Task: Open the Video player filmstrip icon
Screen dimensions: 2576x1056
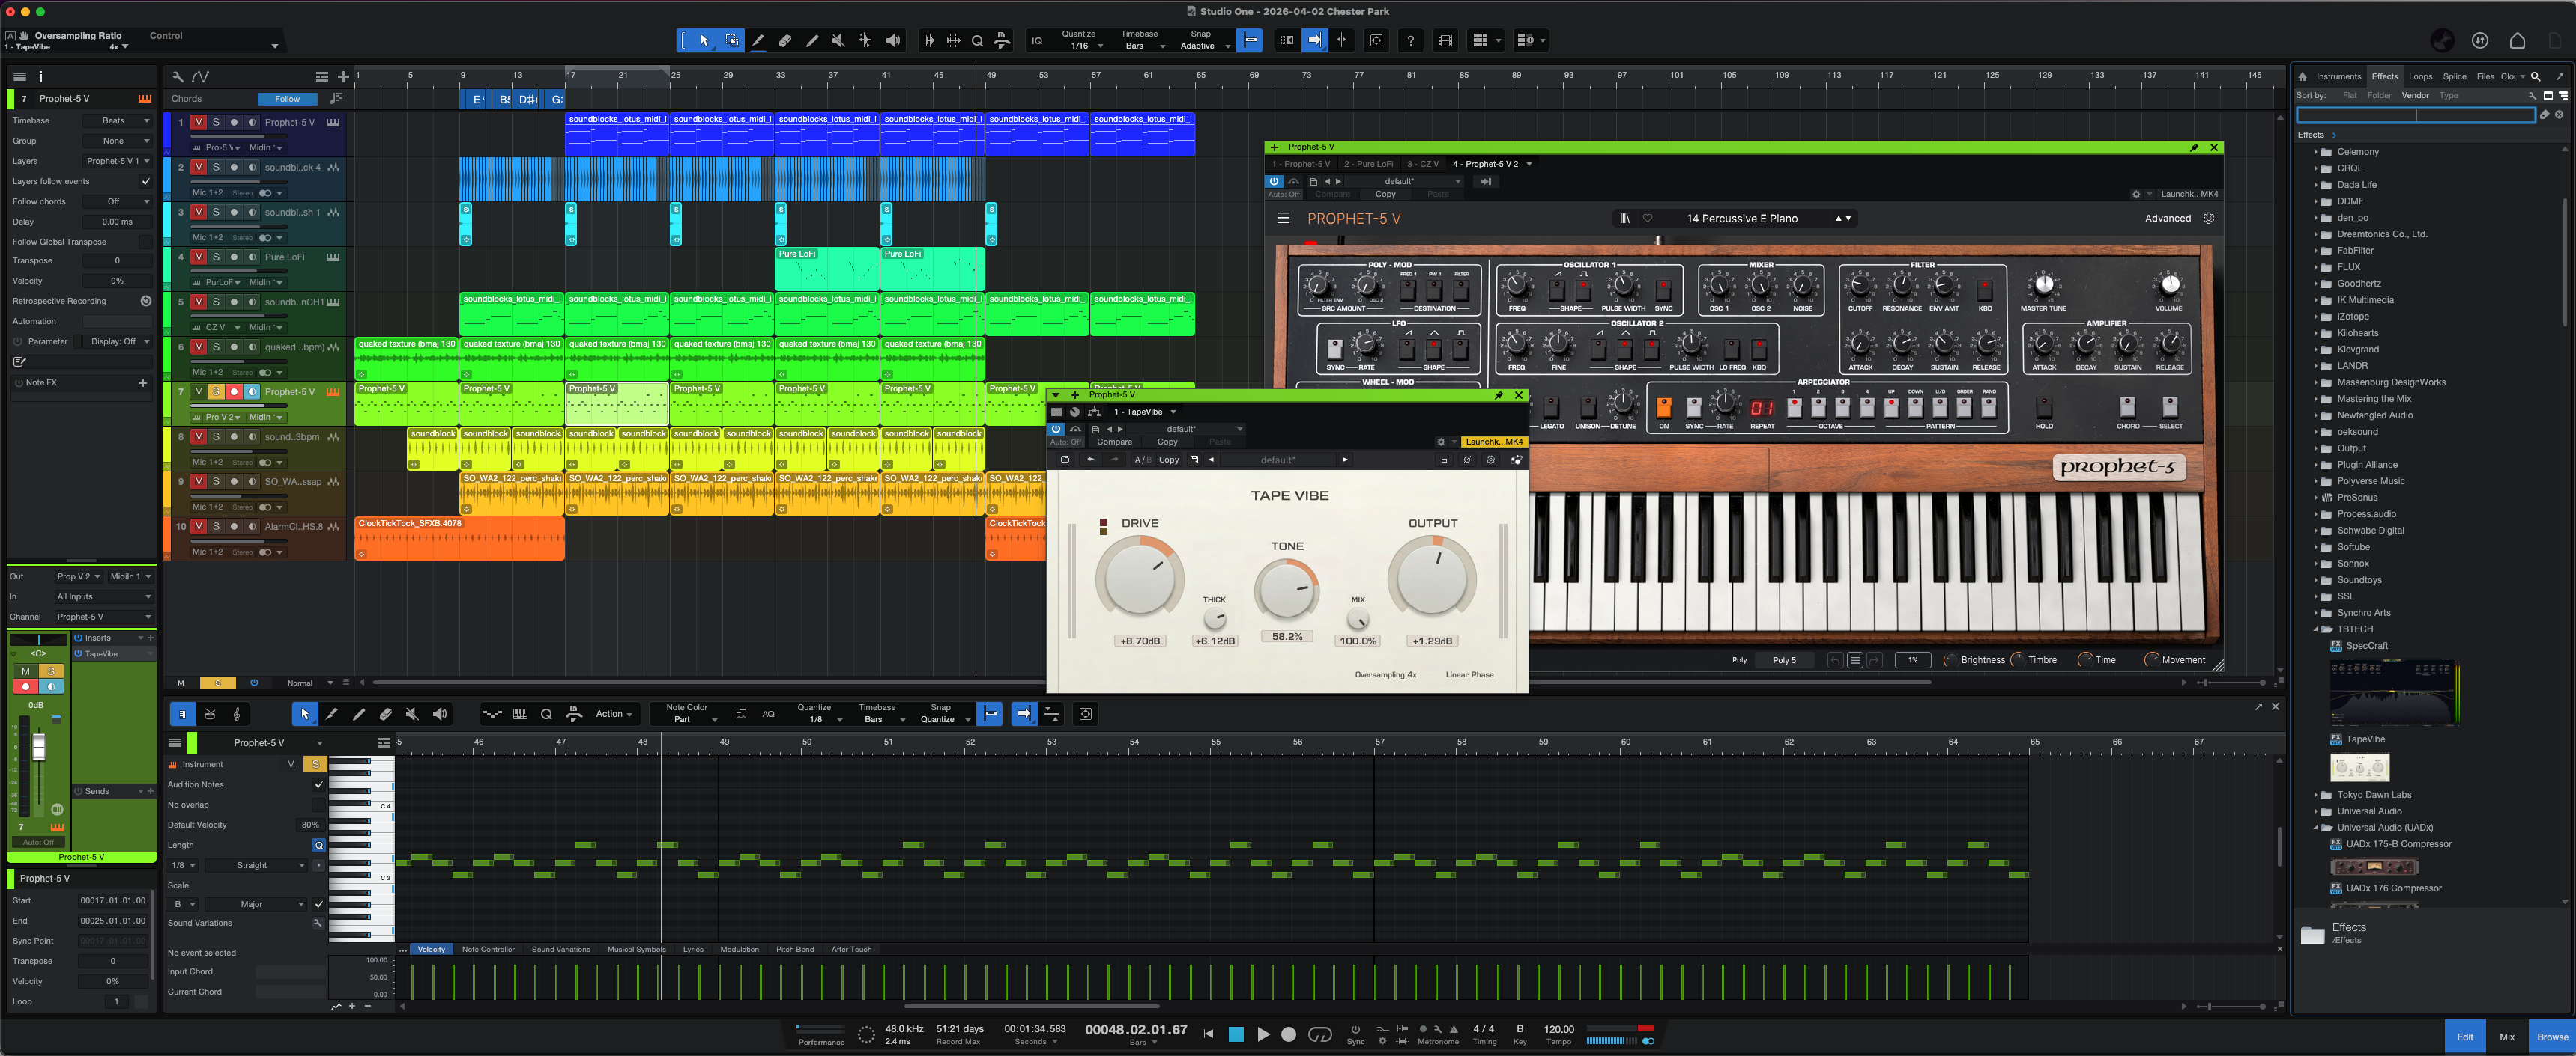Action: pos(1445,41)
